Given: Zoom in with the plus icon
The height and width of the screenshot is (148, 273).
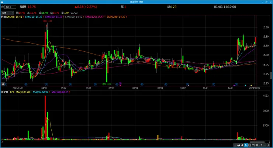Looking at the screenshot, I should click(x=268, y=145).
